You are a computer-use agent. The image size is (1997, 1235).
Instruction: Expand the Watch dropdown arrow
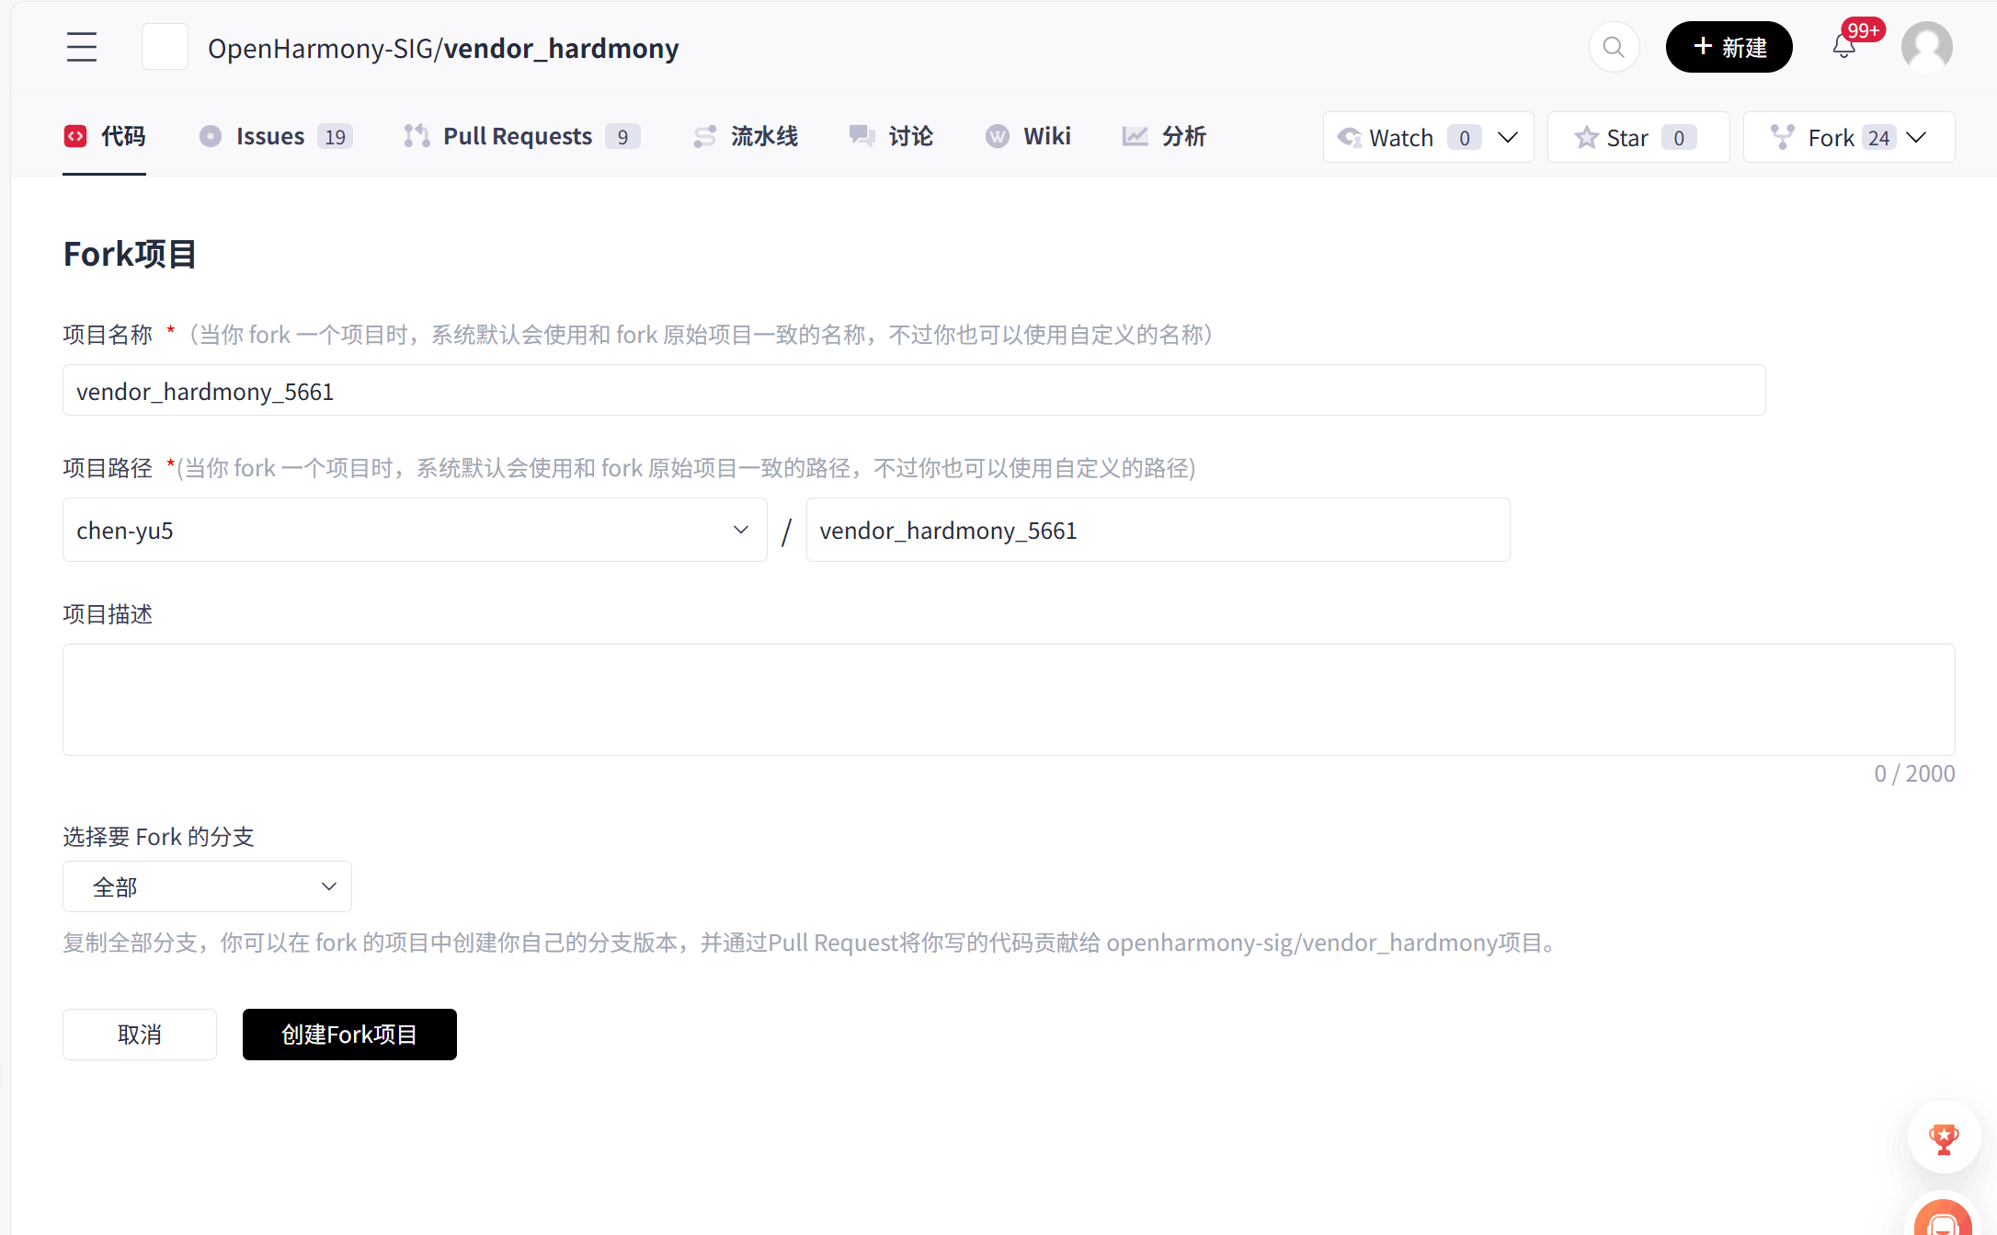[x=1508, y=137]
